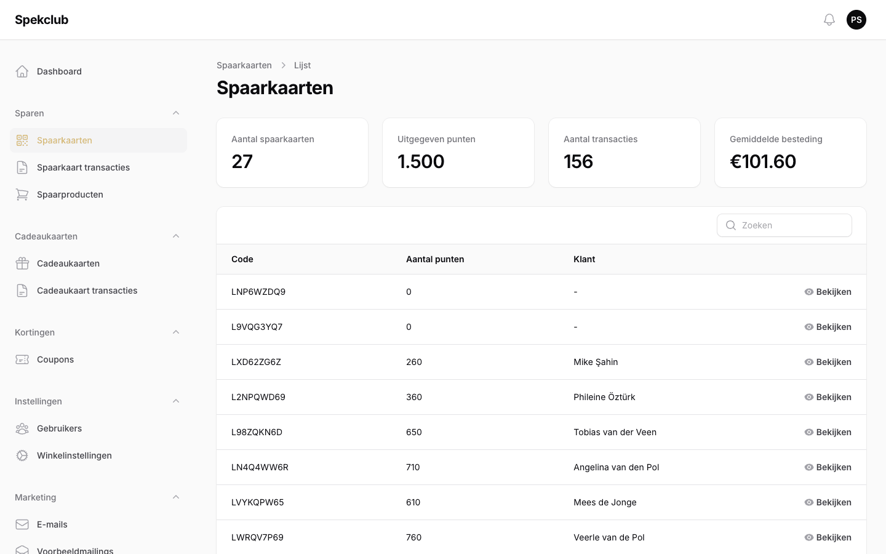The image size is (886, 554).
Task: Click the eye icon for LNP6WZDQ9
Action: (x=809, y=292)
